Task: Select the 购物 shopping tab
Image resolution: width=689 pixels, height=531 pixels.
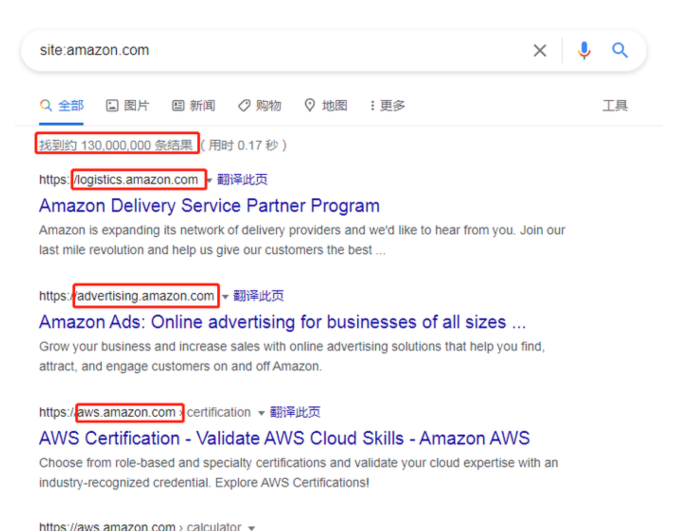Action: [259, 105]
